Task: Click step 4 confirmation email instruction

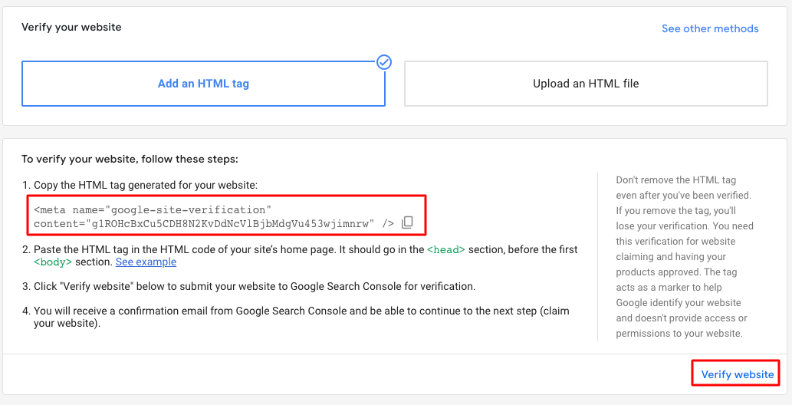Action: click(295, 317)
